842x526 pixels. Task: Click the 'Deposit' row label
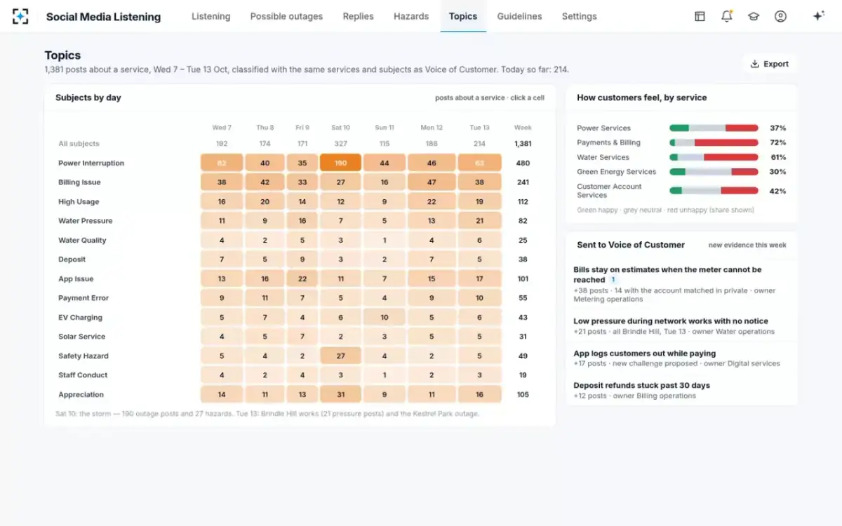tap(72, 259)
